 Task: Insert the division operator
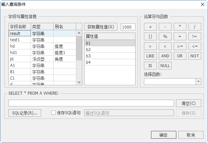pos(195,27)
